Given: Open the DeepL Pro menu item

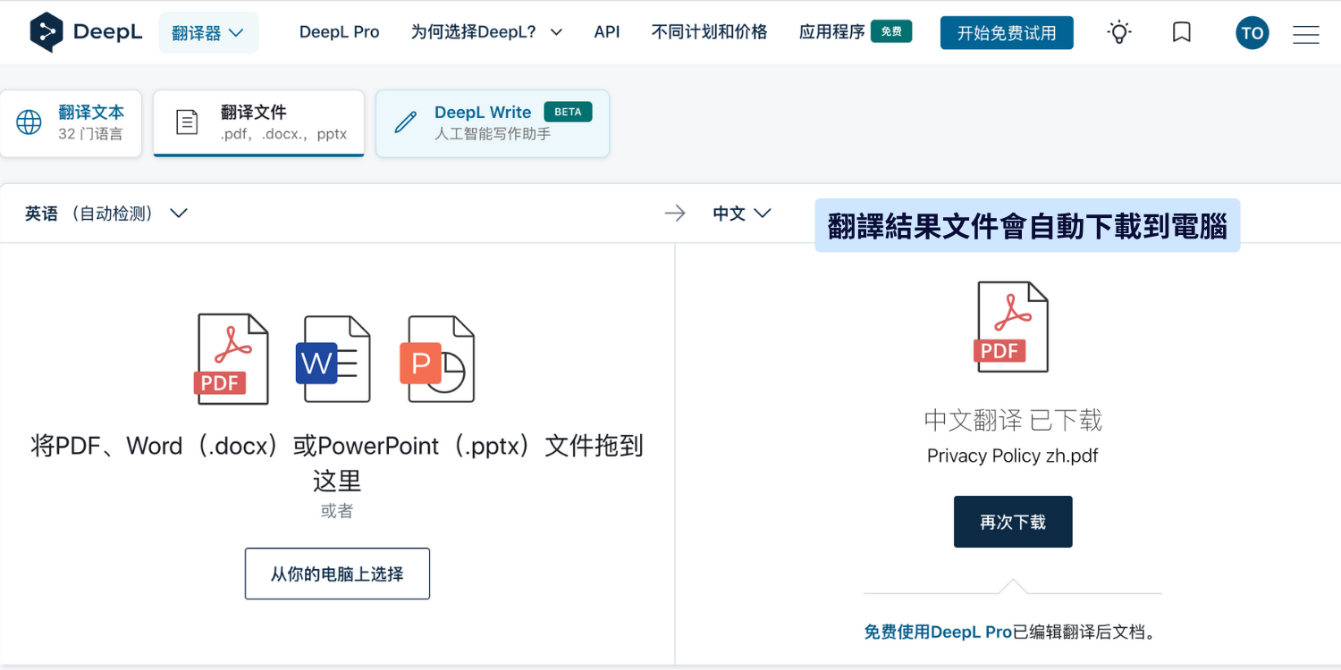Looking at the screenshot, I should pos(339,32).
